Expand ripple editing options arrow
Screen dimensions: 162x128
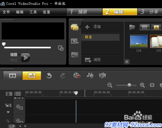(8, 112)
